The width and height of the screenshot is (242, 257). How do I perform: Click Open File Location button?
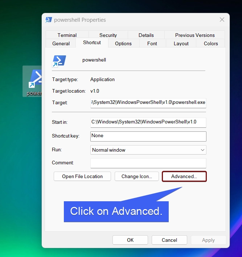tap(82, 176)
